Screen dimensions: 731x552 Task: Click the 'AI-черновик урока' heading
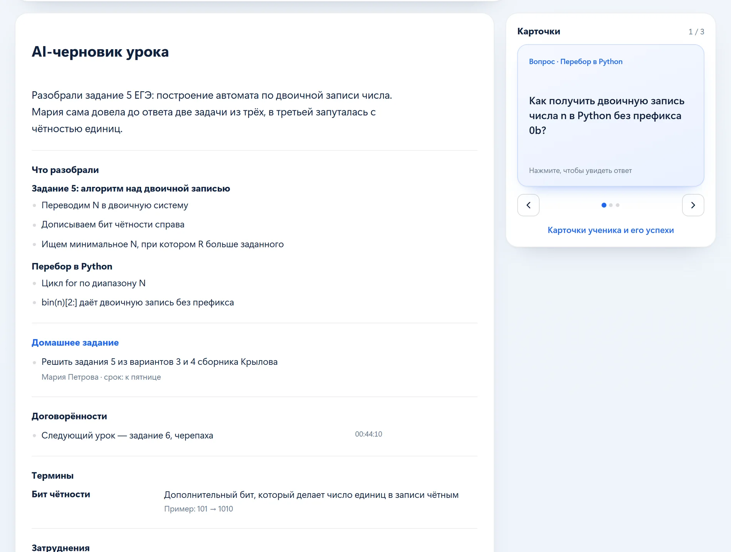click(100, 52)
